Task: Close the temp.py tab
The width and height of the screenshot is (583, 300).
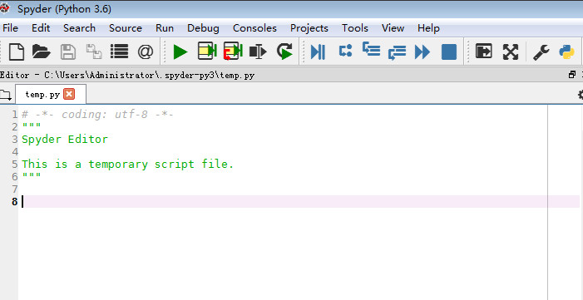Action: pyautogui.click(x=69, y=94)
